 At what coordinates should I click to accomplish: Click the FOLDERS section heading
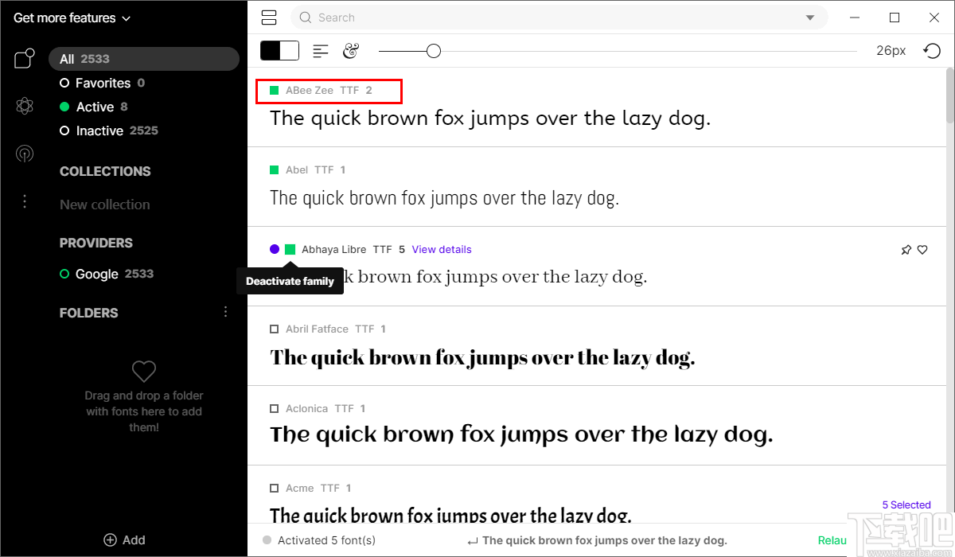[x=89, y=313]
